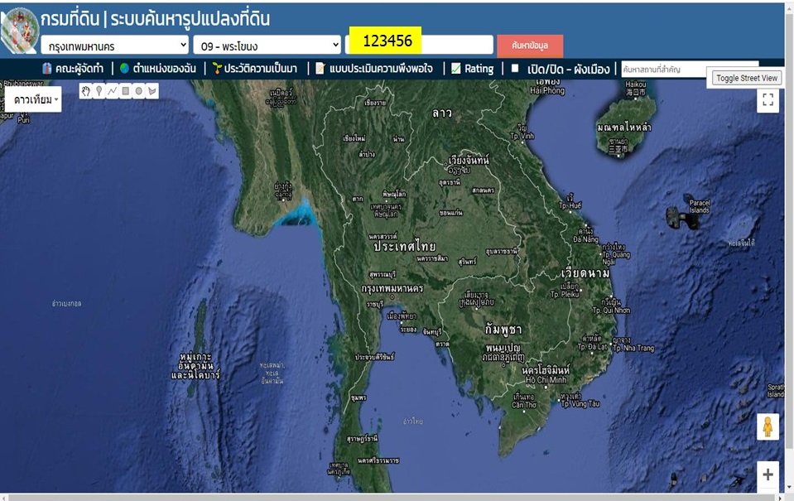Open the ประวัติความเป็นมา menu item
The width and height of the screenshot is (794, 501).
(254, 69)
